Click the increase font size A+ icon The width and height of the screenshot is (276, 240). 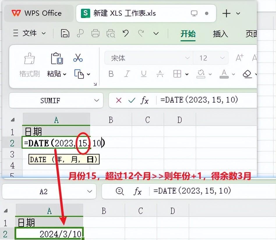pyautogui.click(x=240, y=58)
